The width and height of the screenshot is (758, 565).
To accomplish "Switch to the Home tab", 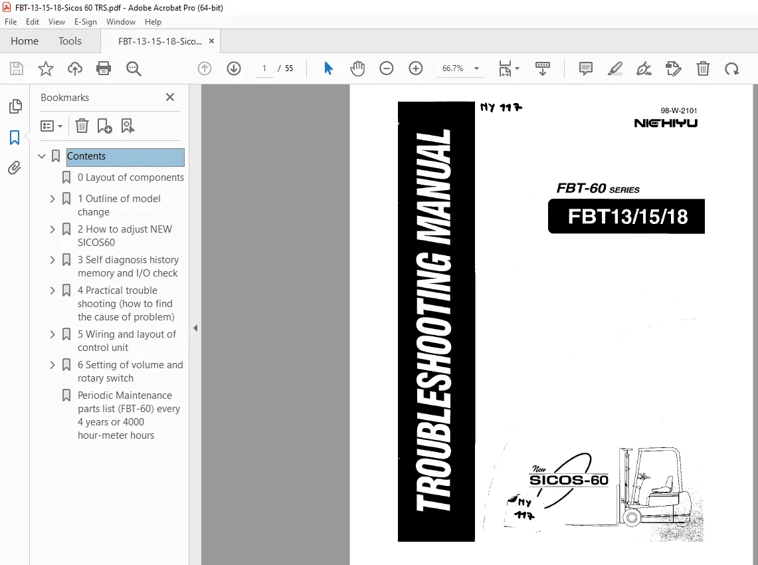I will coord(25,41).
